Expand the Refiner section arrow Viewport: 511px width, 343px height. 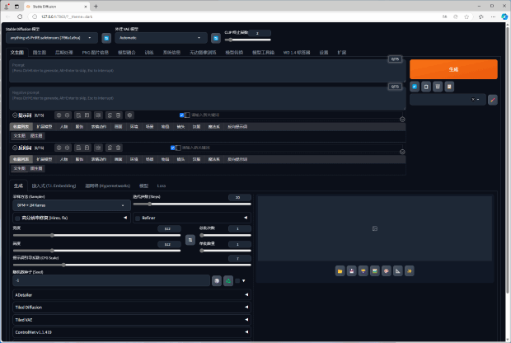point(246,218)
